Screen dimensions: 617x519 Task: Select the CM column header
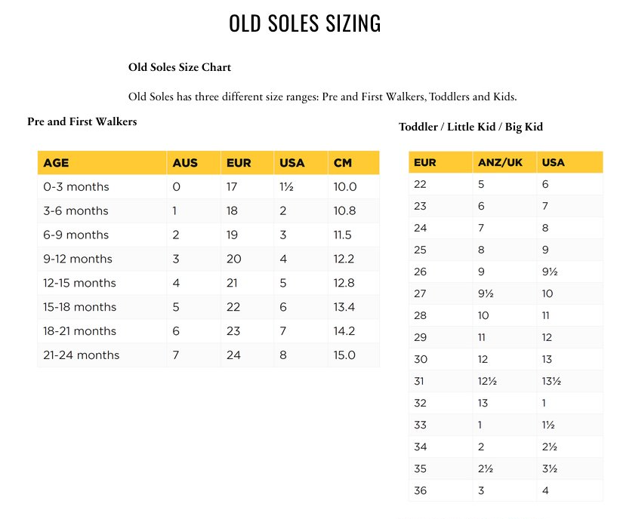coord(342,163)
